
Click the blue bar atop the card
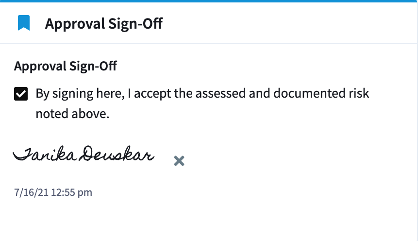[209, 1]
